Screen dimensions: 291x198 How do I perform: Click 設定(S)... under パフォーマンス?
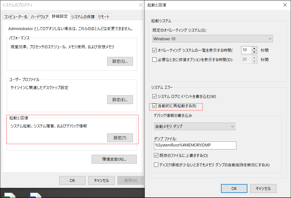(x=120, y=61)
